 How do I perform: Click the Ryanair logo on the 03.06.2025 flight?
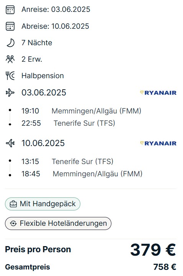(x=158, y=93)
